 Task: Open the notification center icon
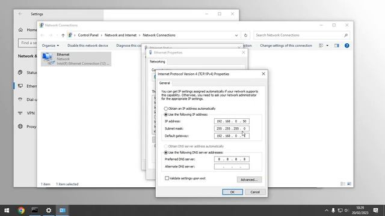375,211
